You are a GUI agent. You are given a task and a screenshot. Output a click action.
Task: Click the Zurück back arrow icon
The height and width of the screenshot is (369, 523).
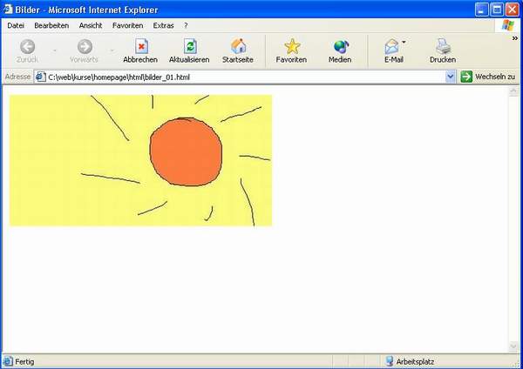click(27, 46)
